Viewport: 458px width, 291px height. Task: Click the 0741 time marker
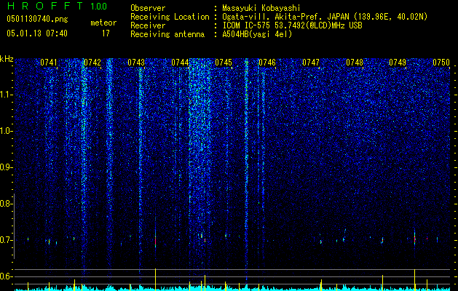pyautogui.click(x=49, y=63)
